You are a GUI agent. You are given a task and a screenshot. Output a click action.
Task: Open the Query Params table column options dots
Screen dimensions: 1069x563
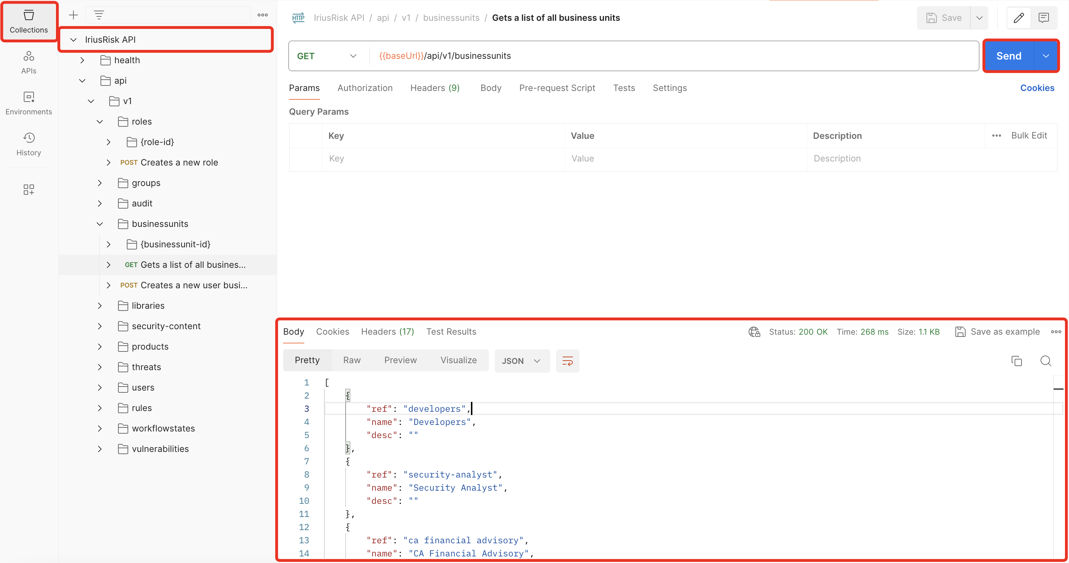click(997, 136)
